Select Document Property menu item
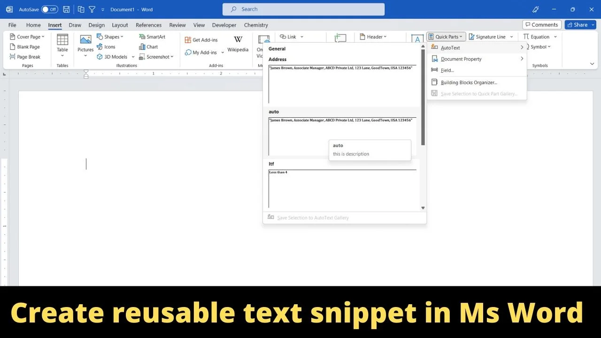 coord(477,59)
